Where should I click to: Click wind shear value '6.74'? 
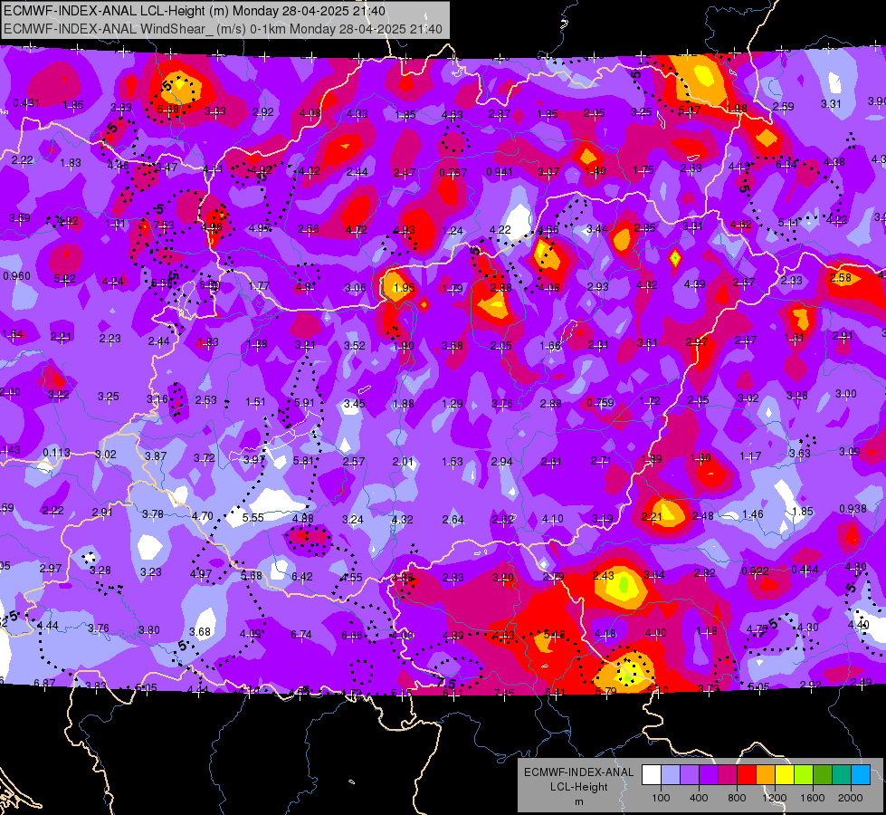click(301, 635)
